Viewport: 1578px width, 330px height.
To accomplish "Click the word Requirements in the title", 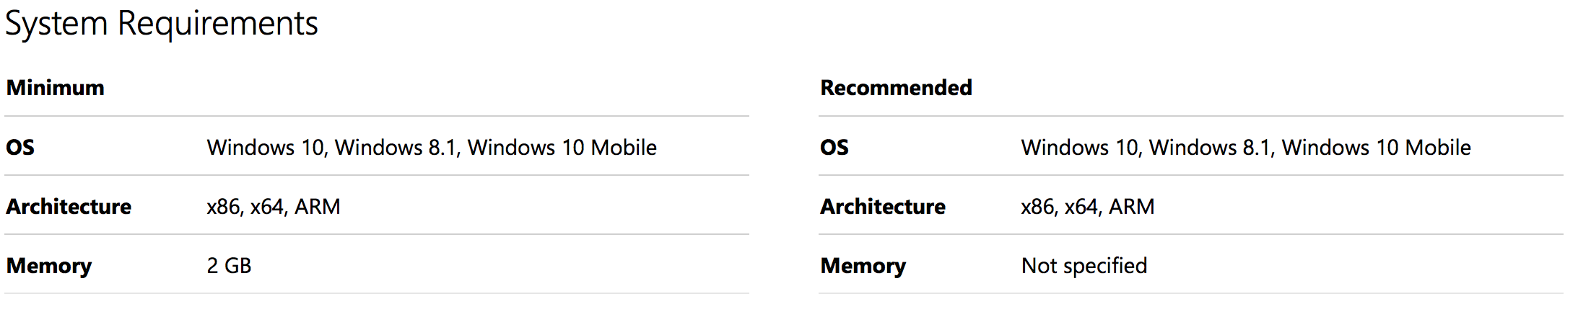I will pyautogui.click(x=217, y=24).
